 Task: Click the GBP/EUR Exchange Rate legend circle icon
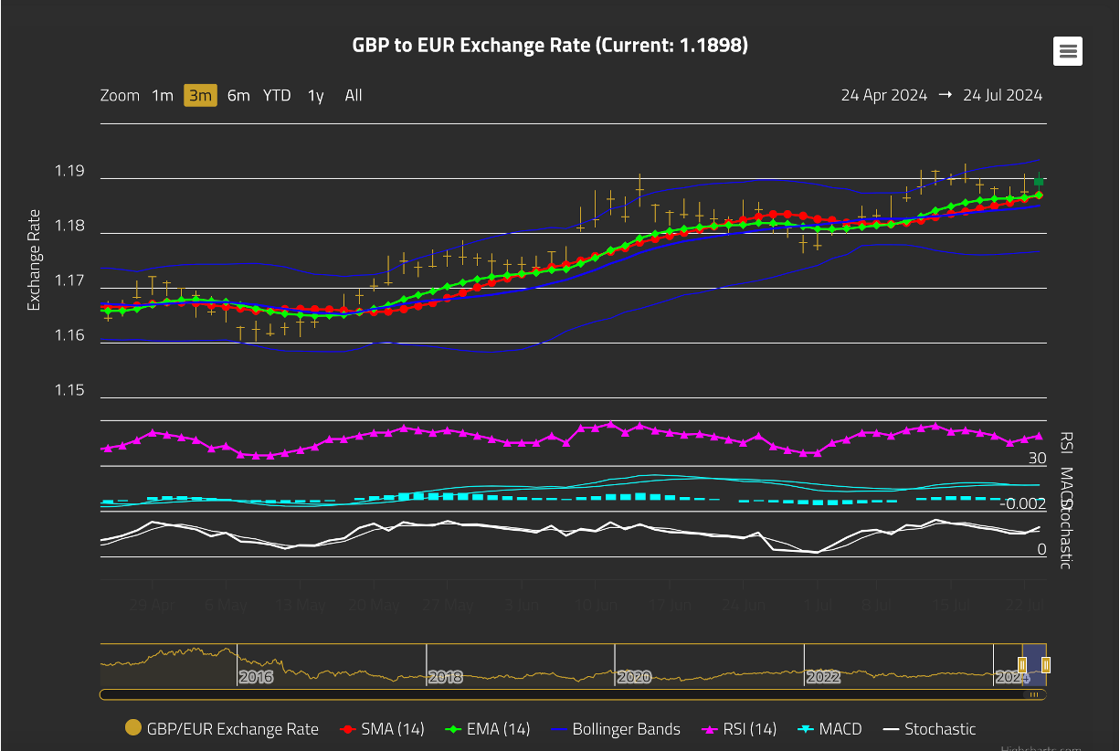133,729
